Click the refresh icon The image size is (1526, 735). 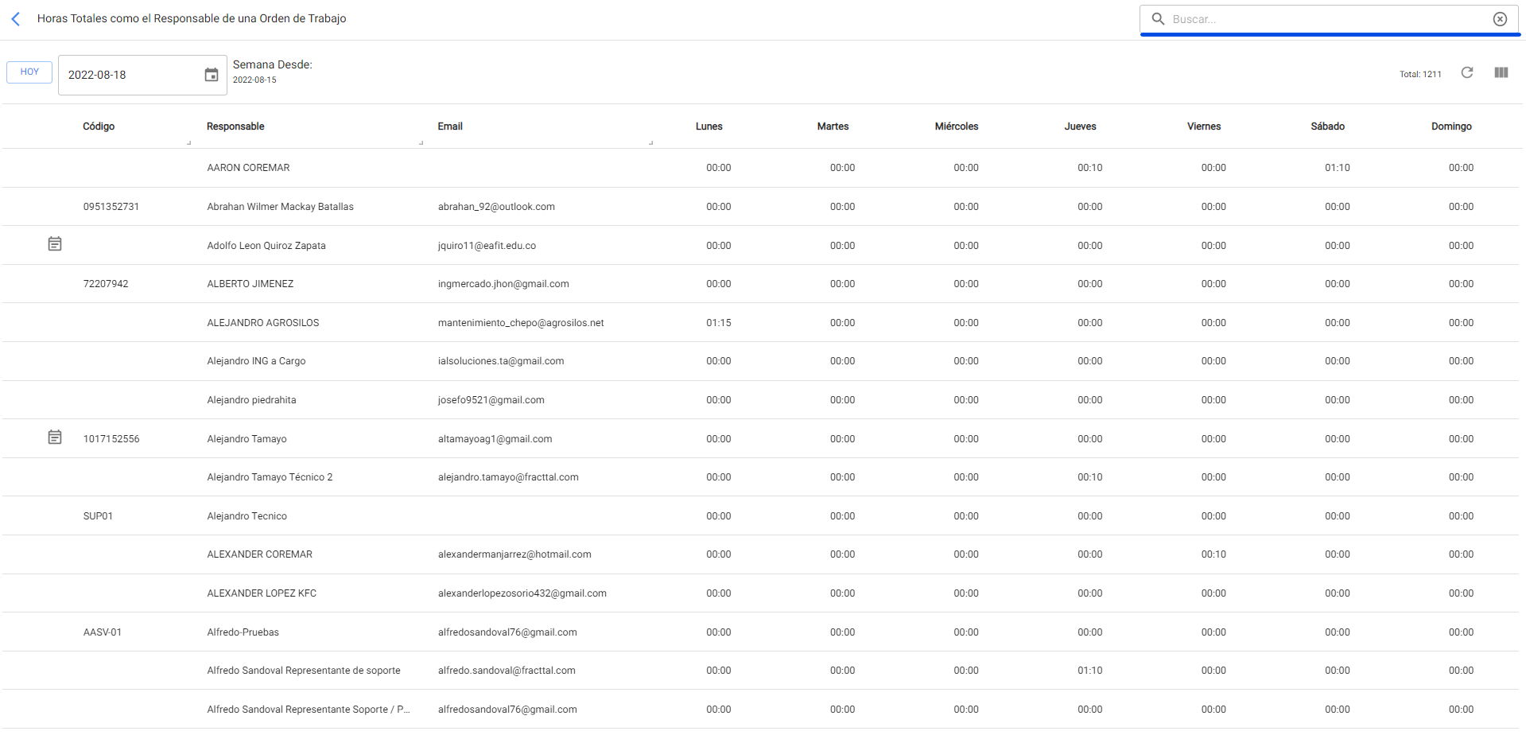1466,73
